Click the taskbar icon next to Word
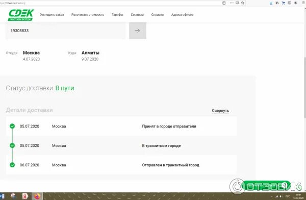Screen dimensions: 306x200 [13, 196]
